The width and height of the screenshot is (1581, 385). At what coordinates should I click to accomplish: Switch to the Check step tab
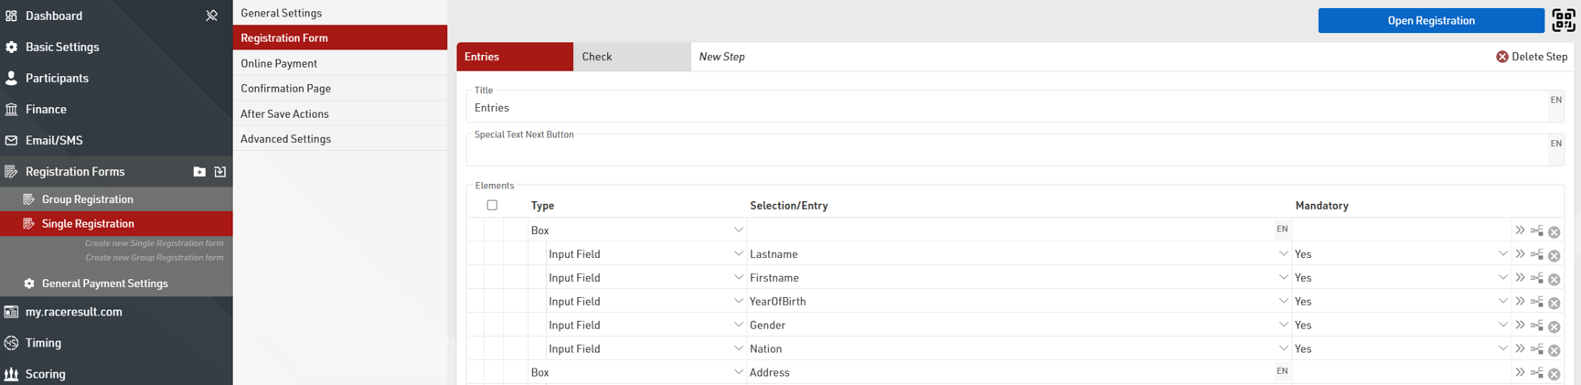click(x=631, y=57)
